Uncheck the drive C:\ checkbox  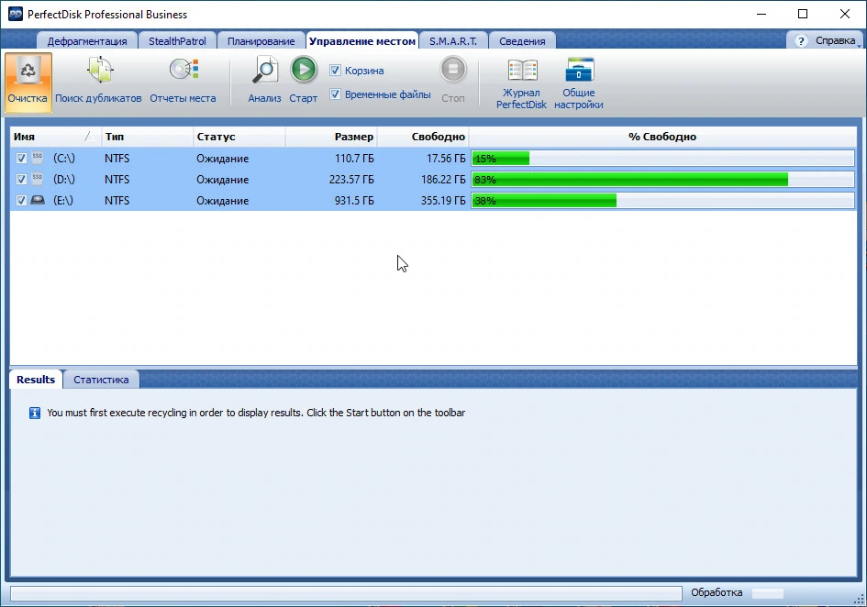pyautogui.click(x=21, y=158)
